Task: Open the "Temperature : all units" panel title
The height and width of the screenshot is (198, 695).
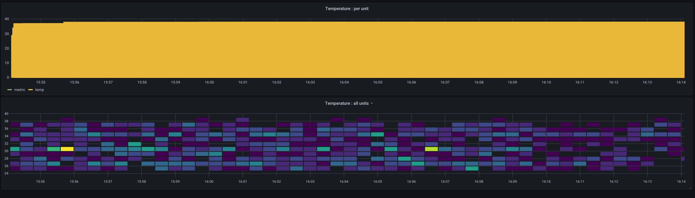Action: coord(347,103)
